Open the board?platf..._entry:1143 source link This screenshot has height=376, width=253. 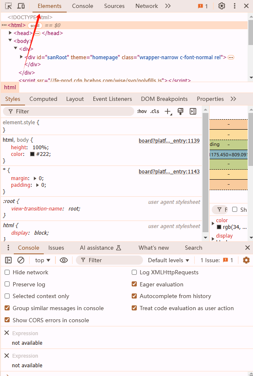[169, 172]
